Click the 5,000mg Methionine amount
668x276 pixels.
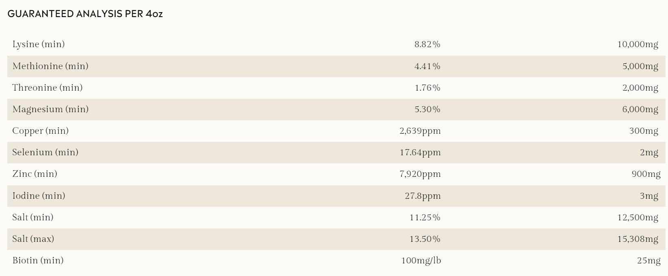pyautogui.click(x=640, y=66)
